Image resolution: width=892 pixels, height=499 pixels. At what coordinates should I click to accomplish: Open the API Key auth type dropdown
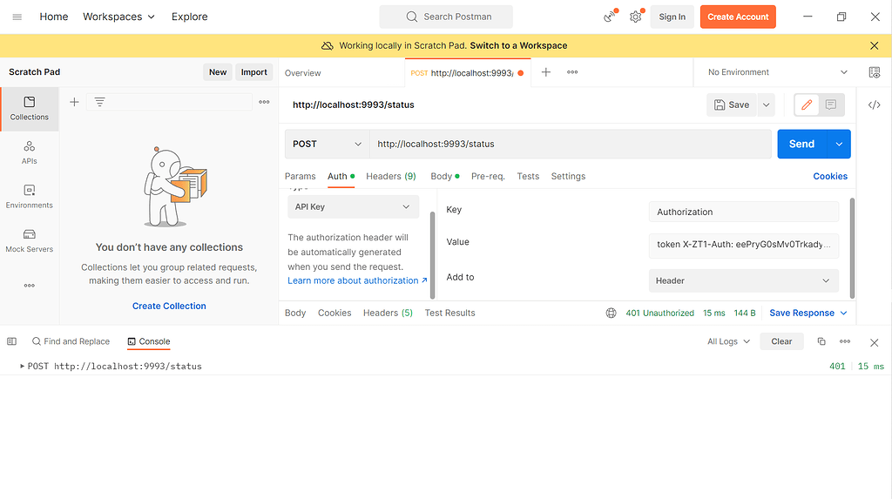pos(353,206)
